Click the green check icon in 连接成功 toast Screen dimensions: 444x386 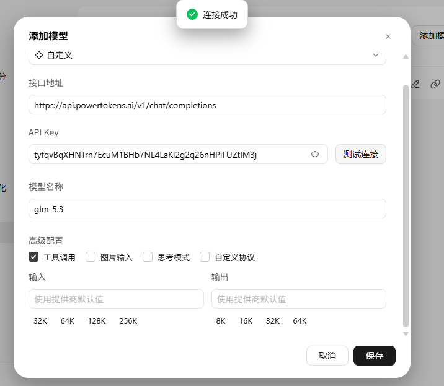(192, 14)
